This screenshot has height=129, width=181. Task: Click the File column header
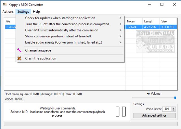(x=10, y=21)
